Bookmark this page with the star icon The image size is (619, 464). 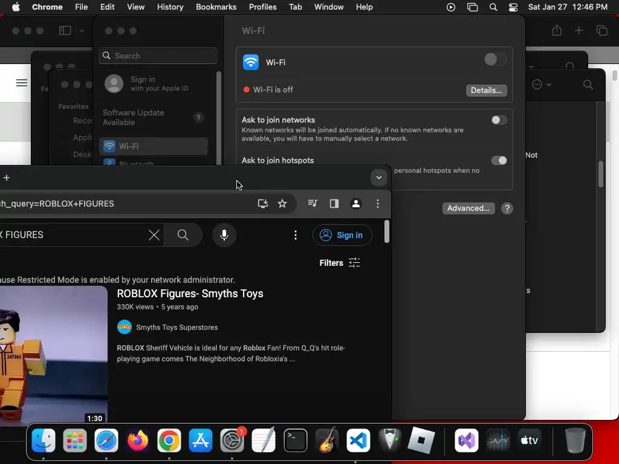[282, 204]
